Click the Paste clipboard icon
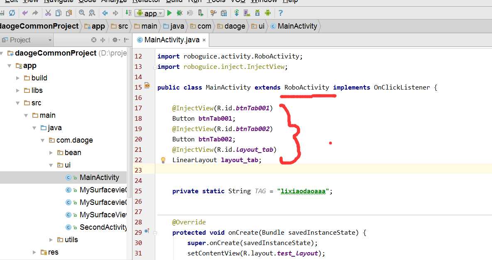This screenshot has height=260, width=492. 69,13
